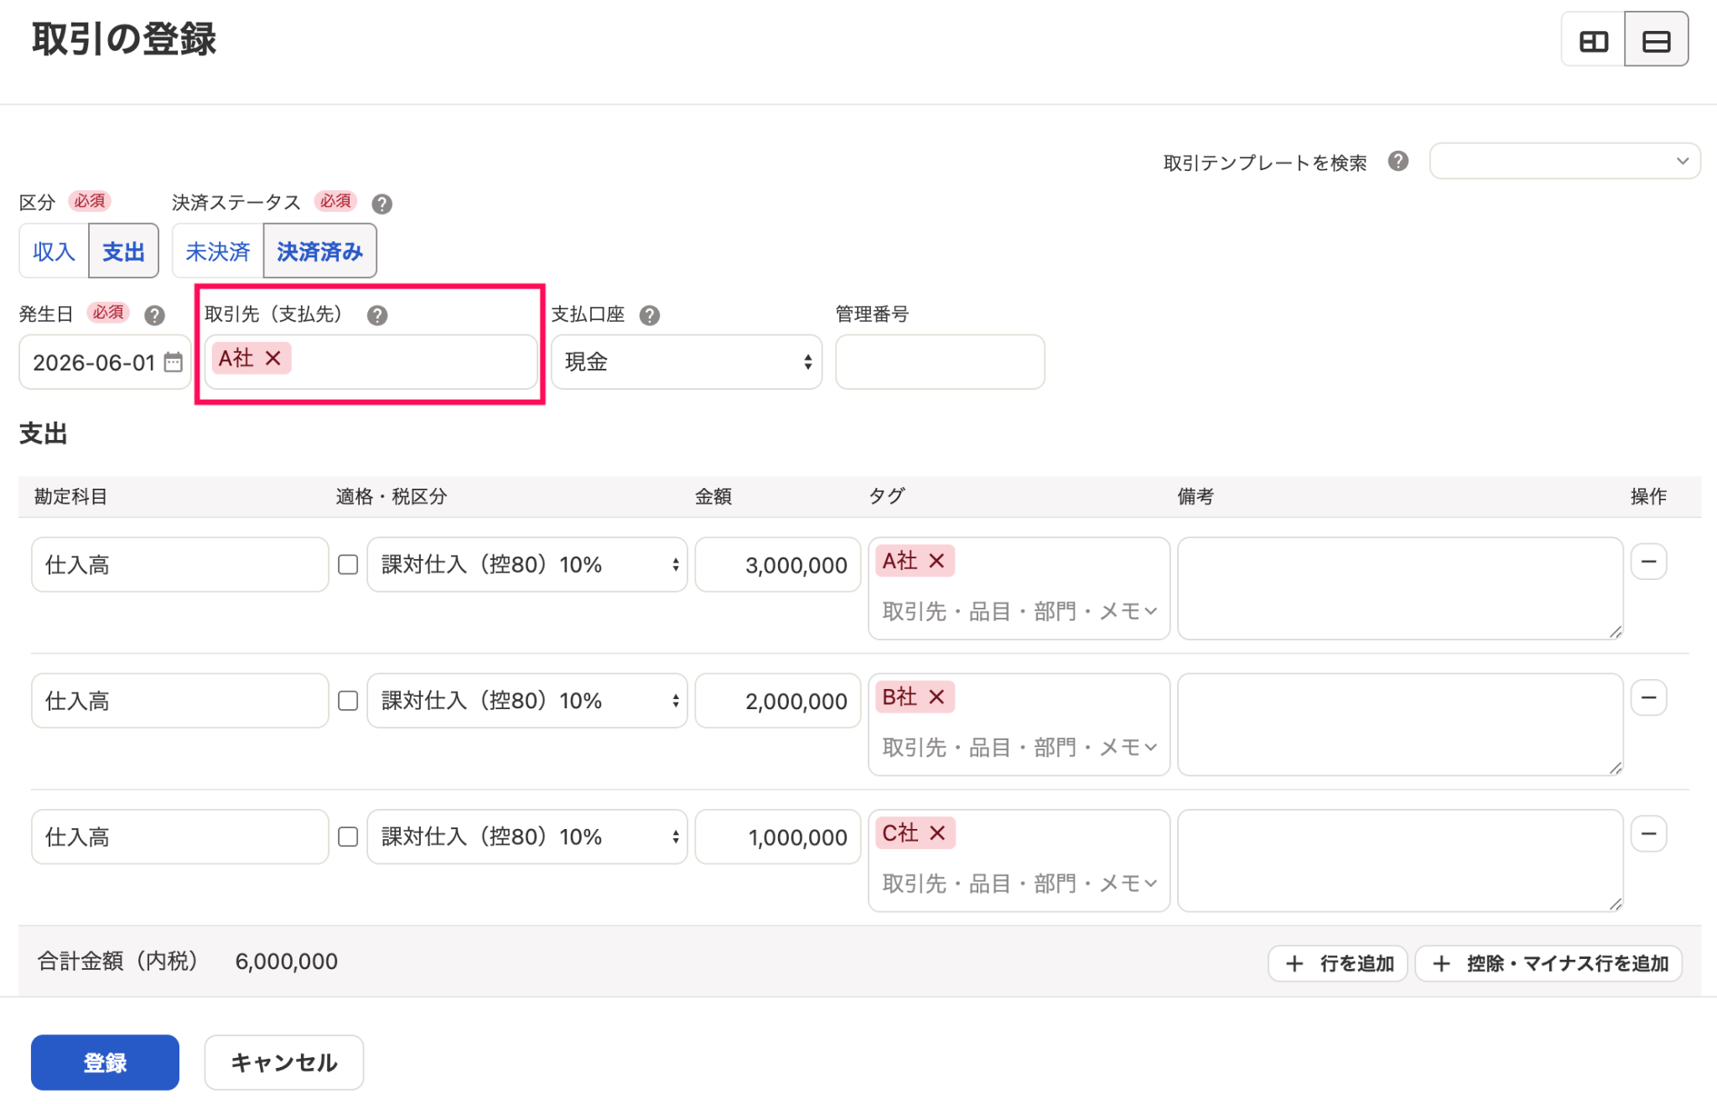The image size is (1717, 1104).
Task: Open calendar picker in 発生日 field
Action: tap(173, 362)
